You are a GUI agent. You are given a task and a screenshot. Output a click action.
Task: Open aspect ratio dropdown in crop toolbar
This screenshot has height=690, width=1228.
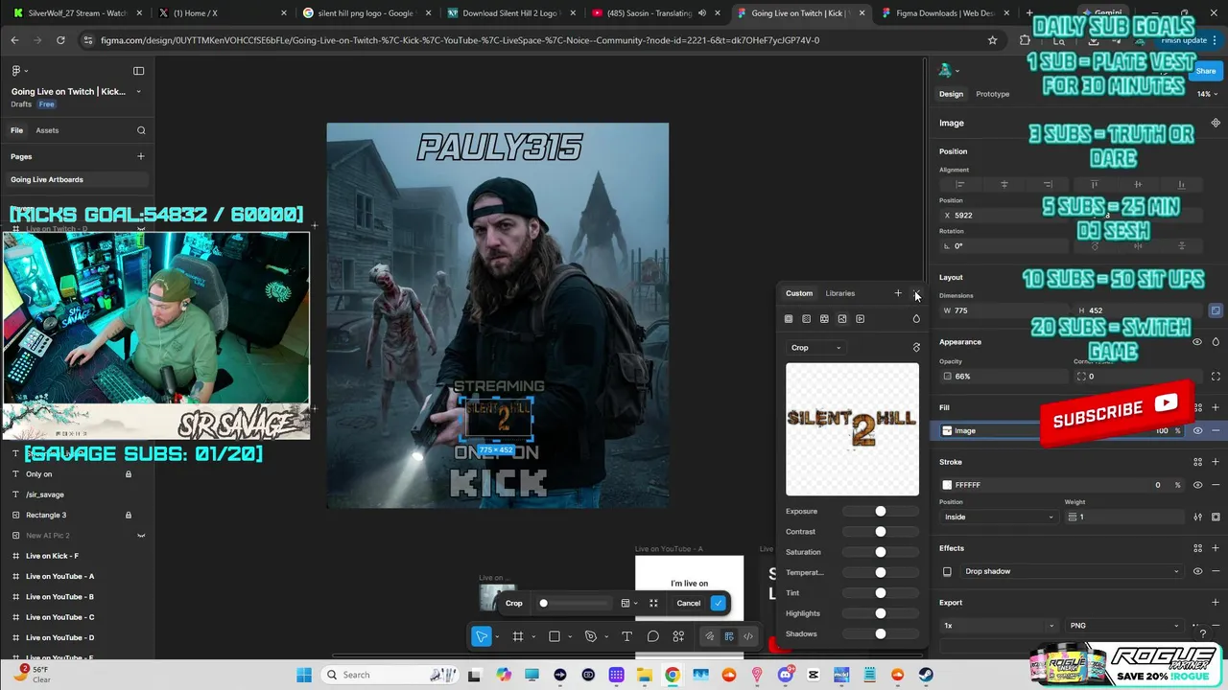[629, 604]
